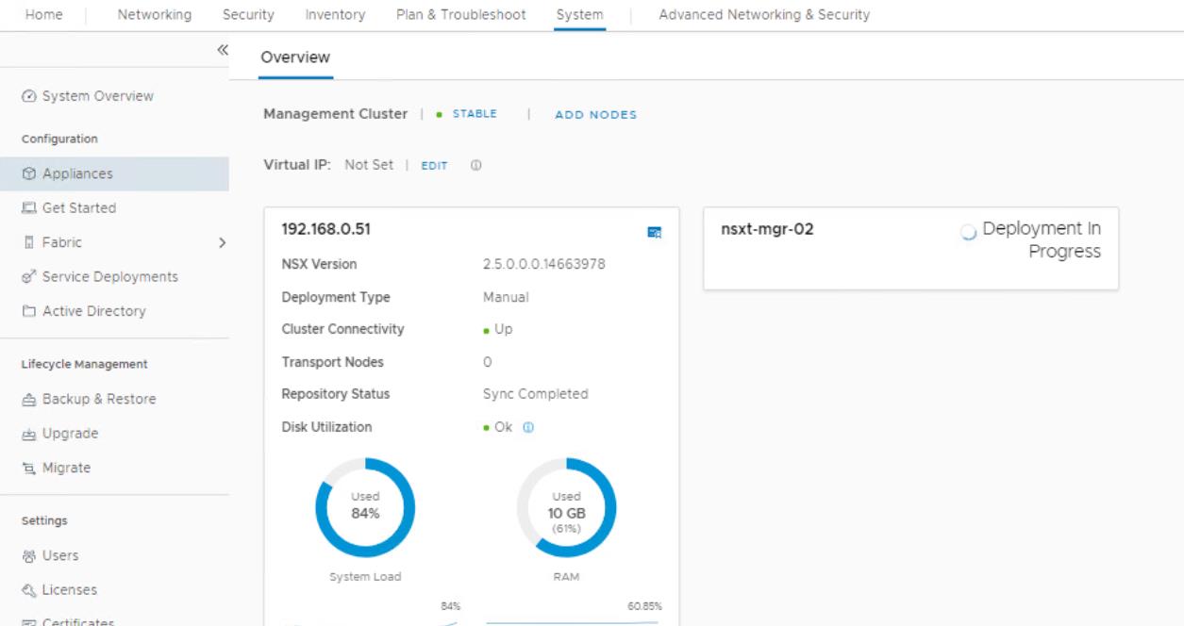Click the Transport Nodes value "0"

pyautogui.click(x=488, y=362)
